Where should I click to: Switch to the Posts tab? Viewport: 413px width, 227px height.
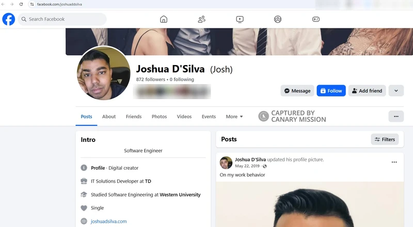click(x=86, y=117)
